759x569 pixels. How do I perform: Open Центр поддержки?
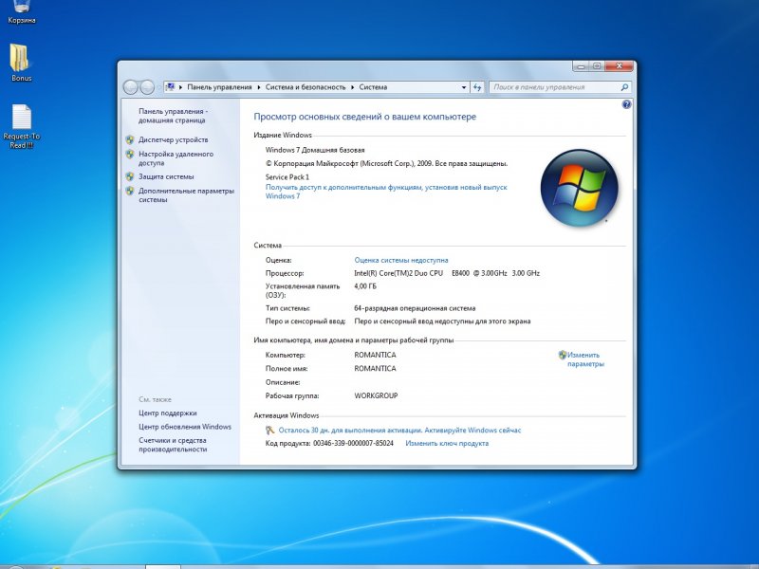pos(168,413)
